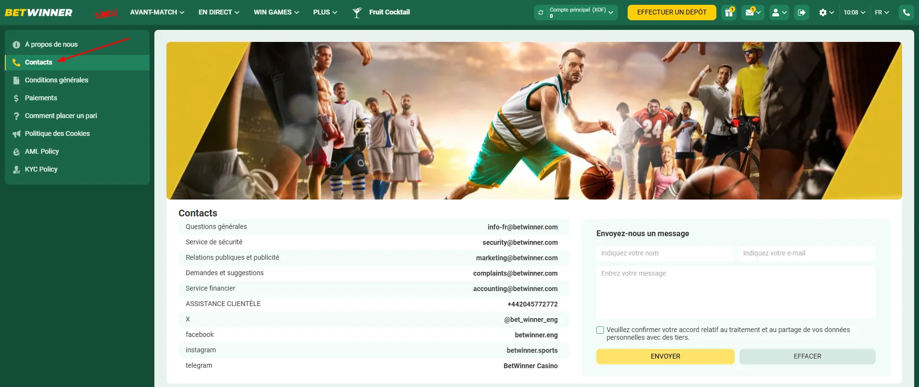This screenshot has height=387, width=919.
Task: Expand the PLUS dropdown menu
Action: tap(325, 12)
